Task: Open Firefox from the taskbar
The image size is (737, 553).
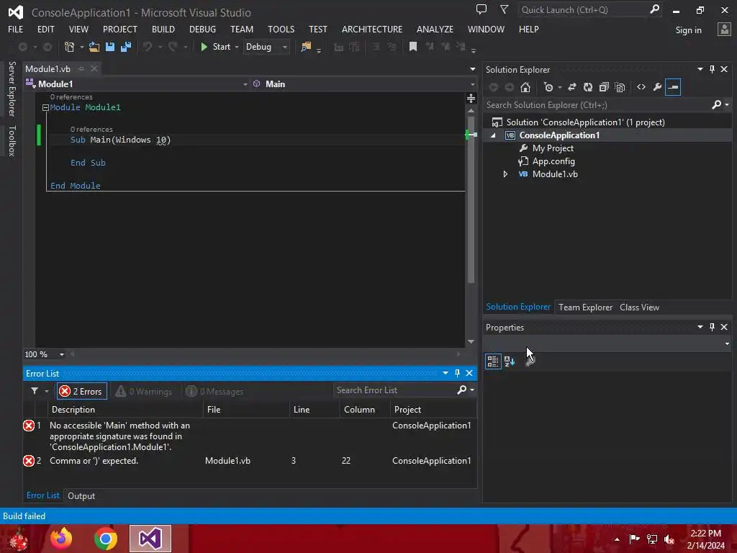Action: click(61, 539)
